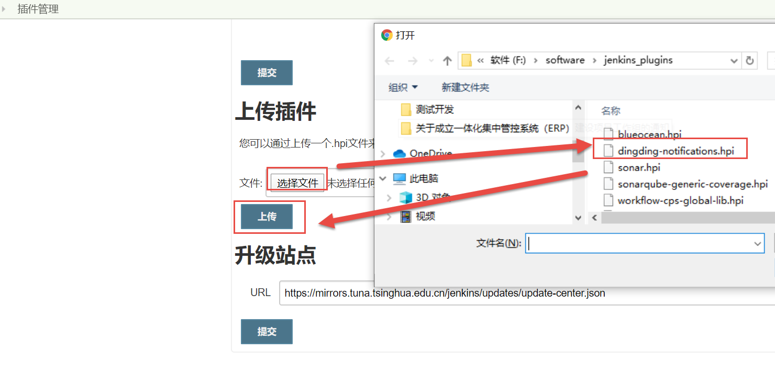This screenshot has width=775, height=373.
Task: Click the refresh icon beside address bar
Action: (750, 61)
